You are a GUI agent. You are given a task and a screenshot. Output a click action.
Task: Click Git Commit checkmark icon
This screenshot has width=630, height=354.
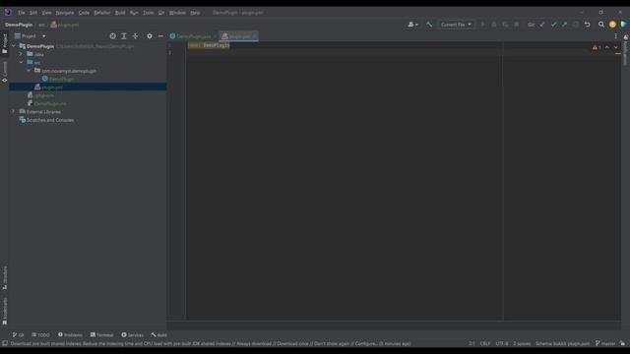coord(553,25)
